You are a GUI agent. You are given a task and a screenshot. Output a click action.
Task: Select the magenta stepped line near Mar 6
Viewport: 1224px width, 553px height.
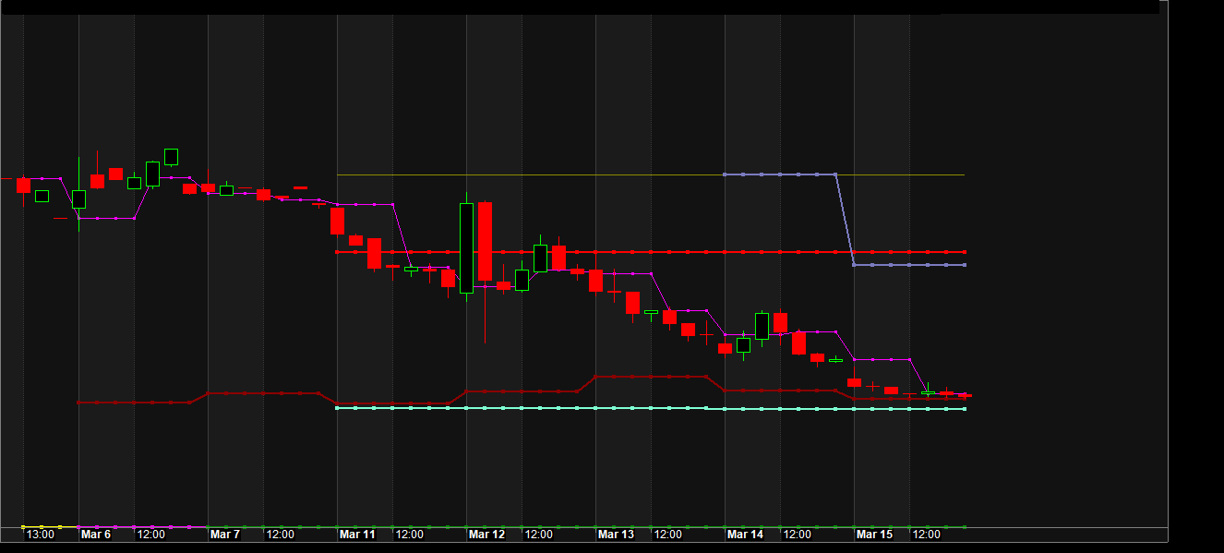106,218
